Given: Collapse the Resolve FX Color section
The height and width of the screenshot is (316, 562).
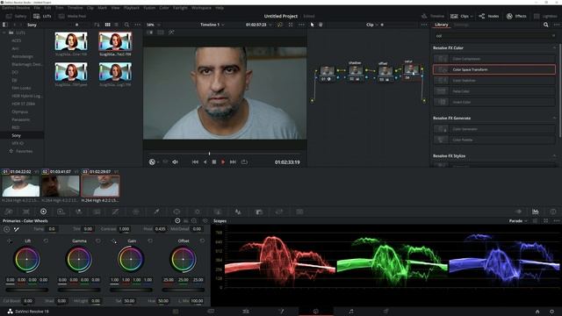Looking at the screenshot, I should (x=554, y=47).
